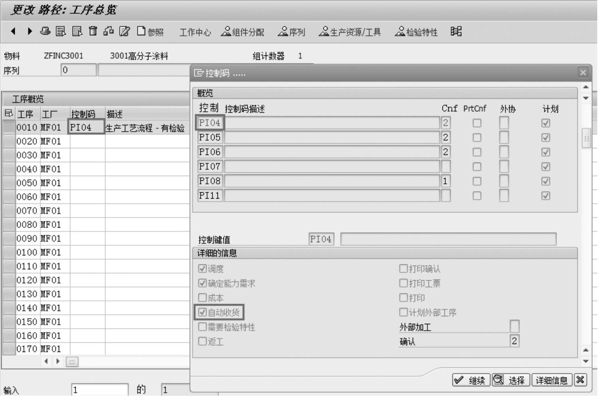The width and height of the screenshot is (598, 396).
Task: Select control key PI11 in the list
Action: 210,195
